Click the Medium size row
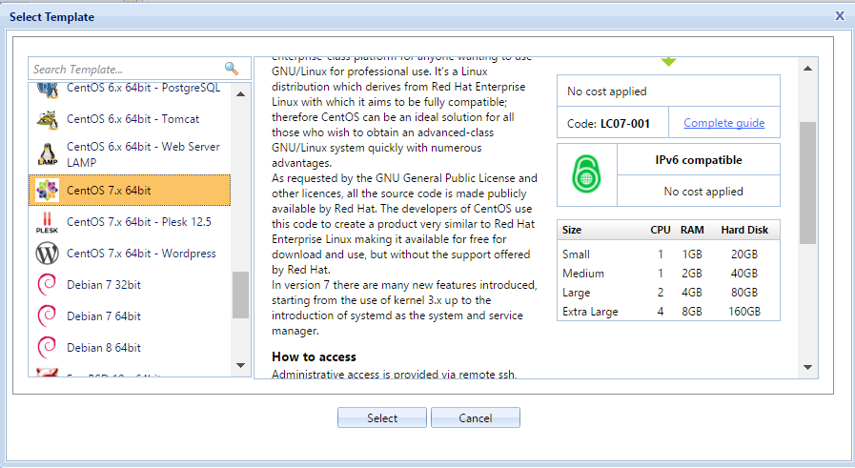This screenshot has height=468, width=855. (x=668, y=274)
